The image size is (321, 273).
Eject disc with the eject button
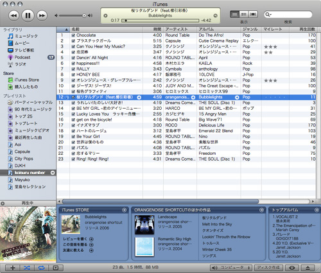click(x=308, y=268)
